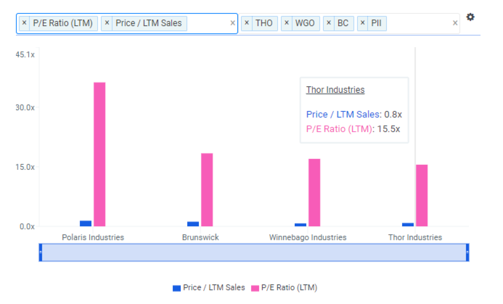This screenshot has width=503, height=304.
Task: Clear all selected tickers
Action: click(455, 23)
